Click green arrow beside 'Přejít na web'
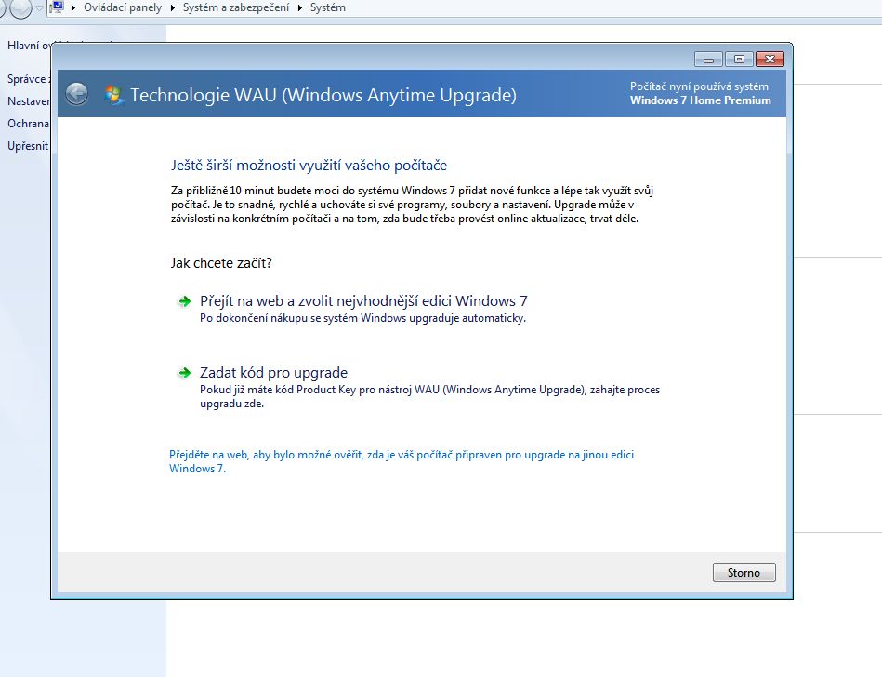The image size is (882, 677). tap(185, 301)
